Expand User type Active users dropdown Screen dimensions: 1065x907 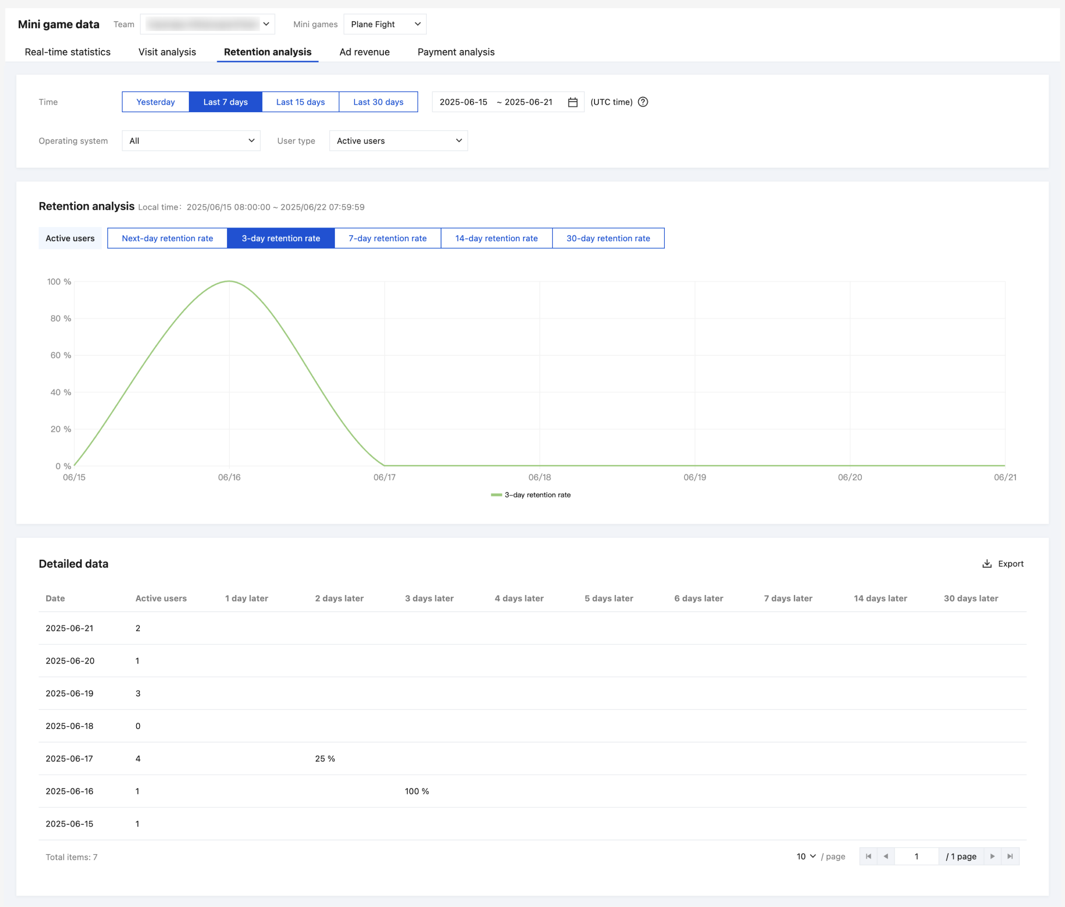[398, 141]
